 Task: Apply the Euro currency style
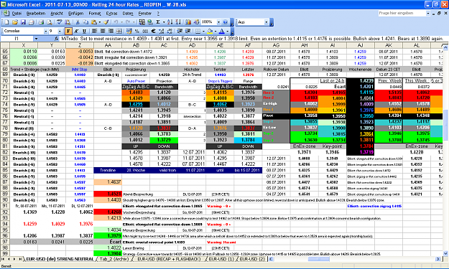click(153, 31)
